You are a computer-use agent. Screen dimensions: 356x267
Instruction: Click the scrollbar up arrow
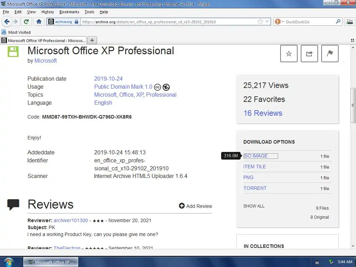[x=353, y=47]
